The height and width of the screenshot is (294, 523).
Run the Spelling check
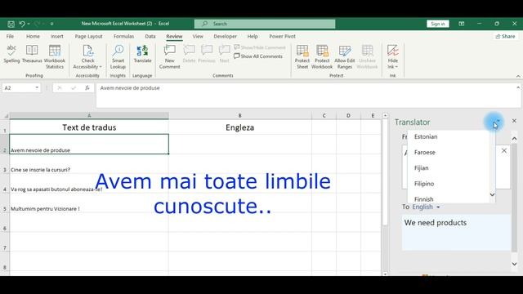11,54
